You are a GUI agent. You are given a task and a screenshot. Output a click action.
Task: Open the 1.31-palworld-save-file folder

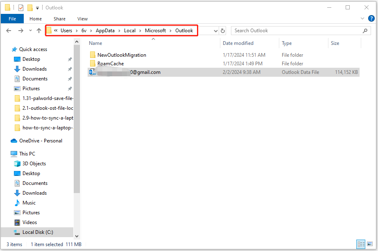[x=48, y=98]
